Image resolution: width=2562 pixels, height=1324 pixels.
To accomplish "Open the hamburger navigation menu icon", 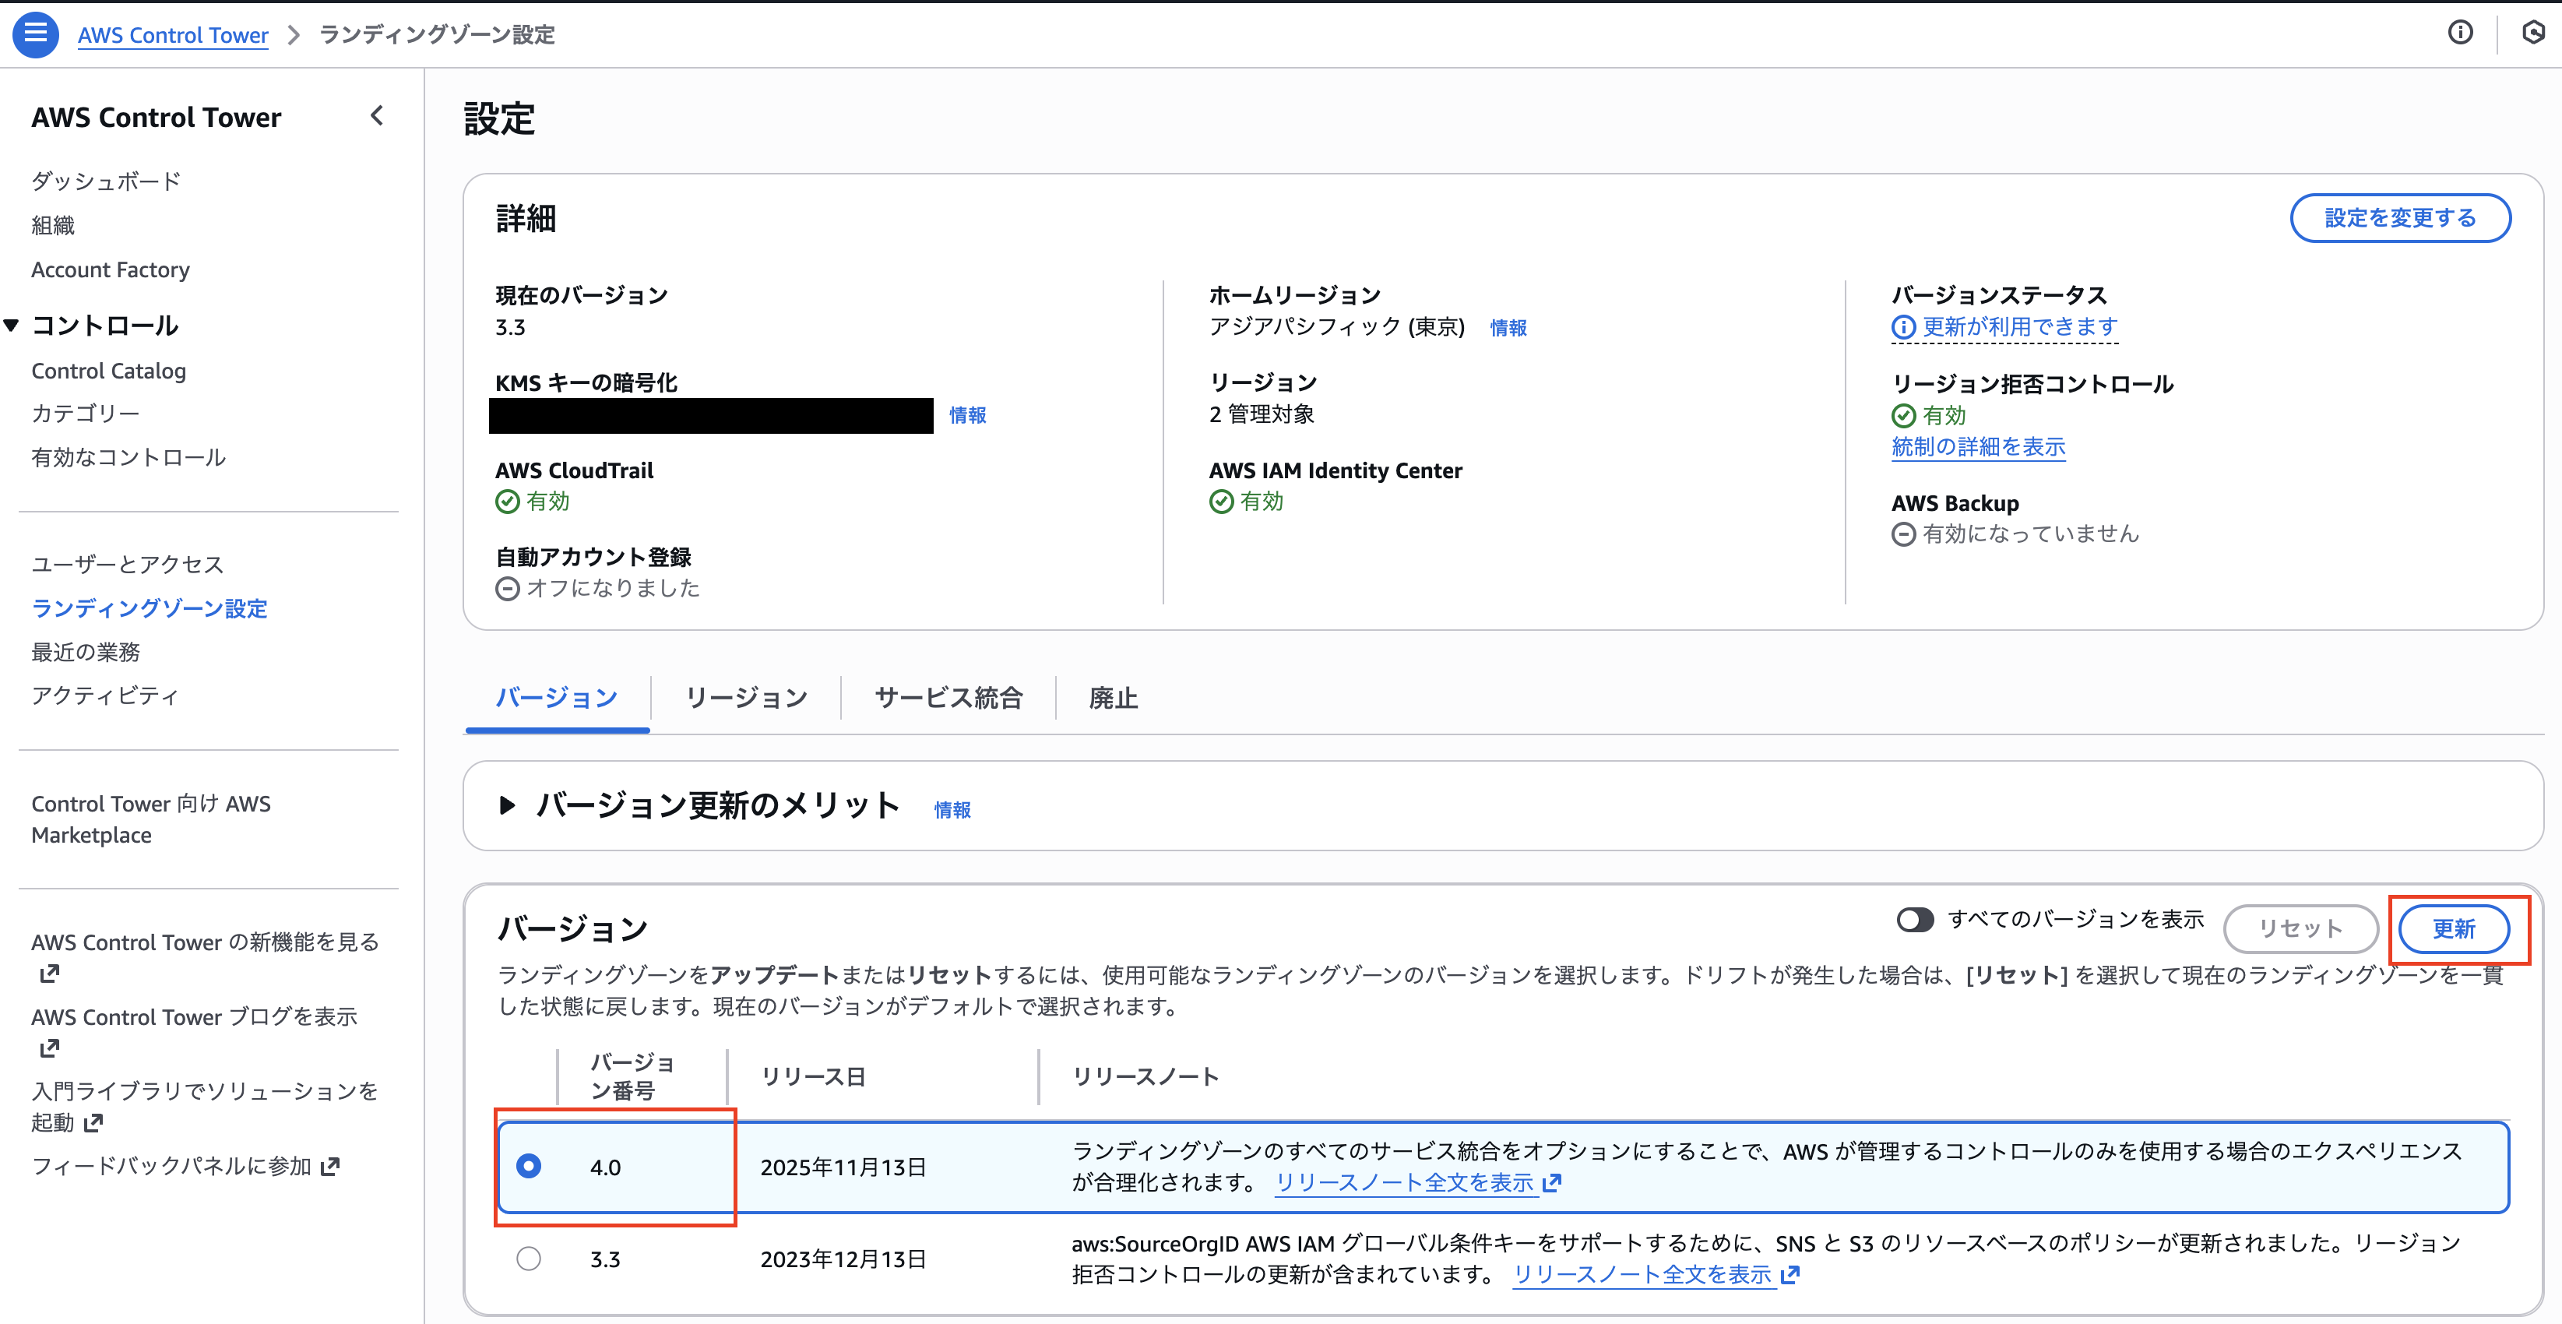I will [35, 33].
